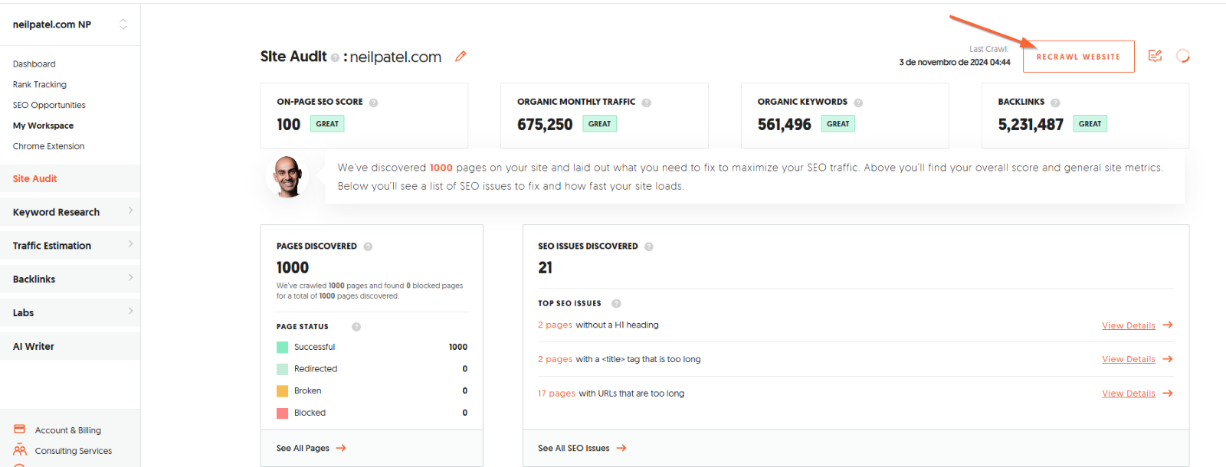Click arrow beside title tag View Details
Image resolution: width=1226 pixels, height=467 pixels.
[x=1168, y=359]
